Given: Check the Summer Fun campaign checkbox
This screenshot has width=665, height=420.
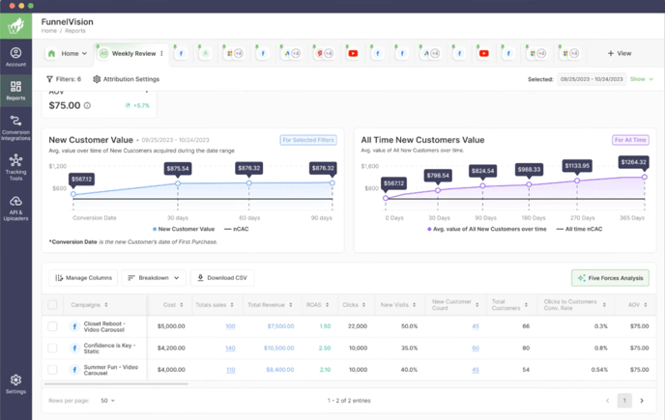Looking at the screenshot, I should click(52, 369).
